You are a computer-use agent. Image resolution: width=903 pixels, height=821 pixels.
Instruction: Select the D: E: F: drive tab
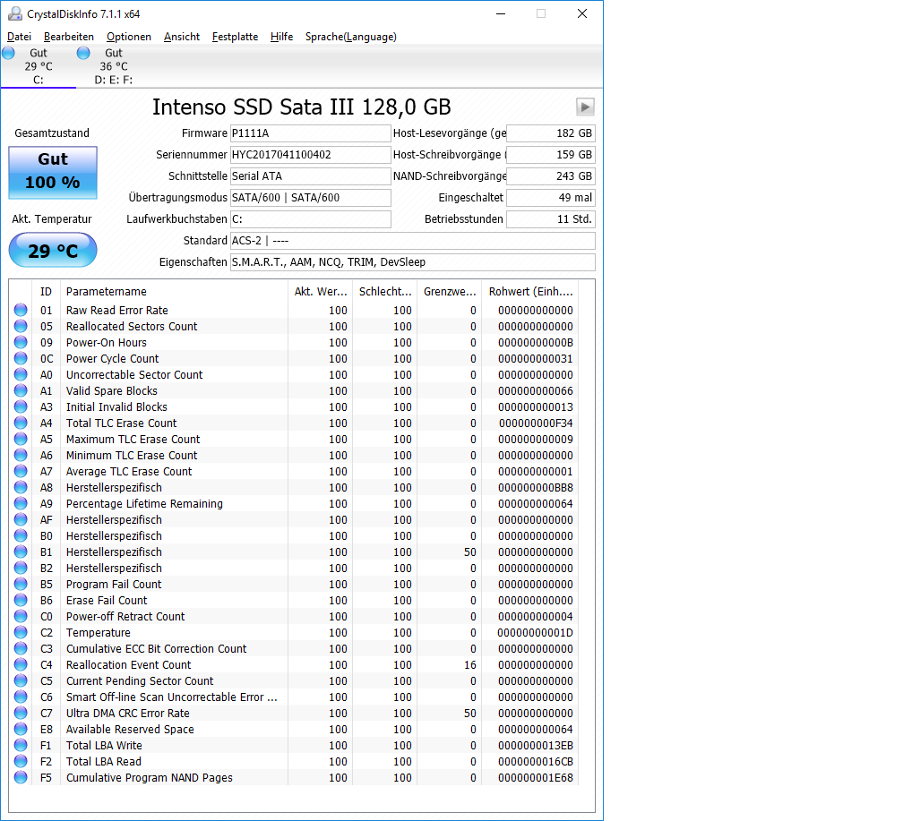click(113, 66)
